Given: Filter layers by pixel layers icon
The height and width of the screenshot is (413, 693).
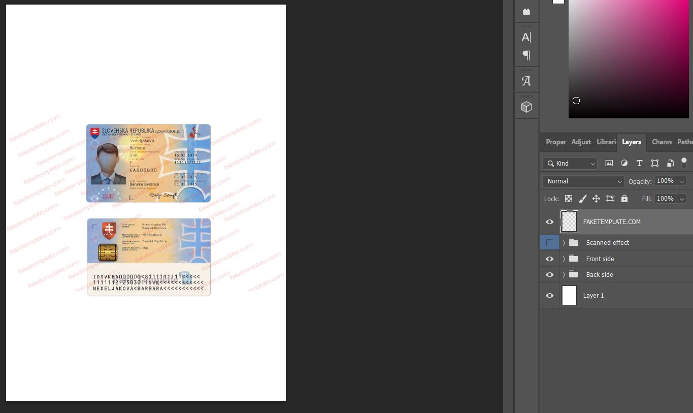Looking at the screenshot, I should tap(609, 163).
